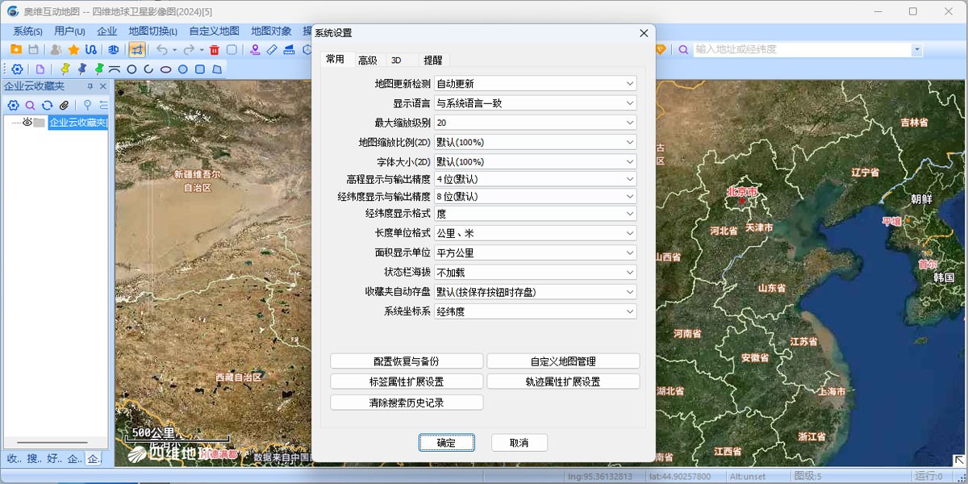
Task: Open the 地图切换 menu
Action: [152, 31]
